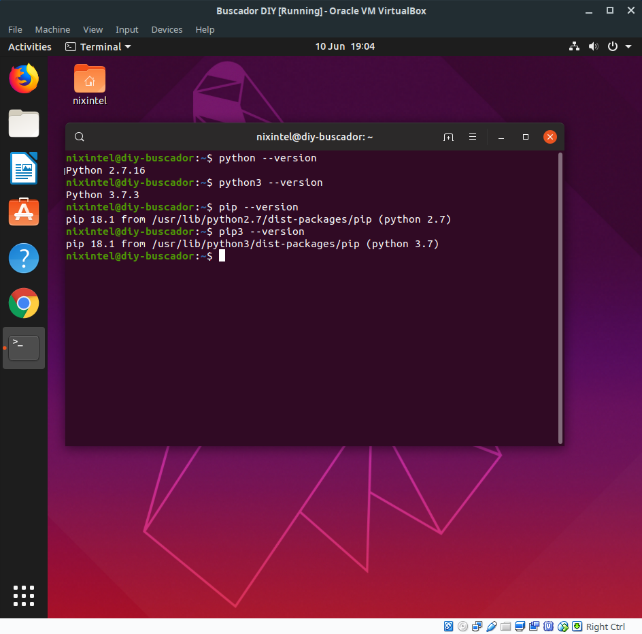Open the Machine menu in VirtualBox
Viewport: 642px width, 634px height.
pos(52,29)
